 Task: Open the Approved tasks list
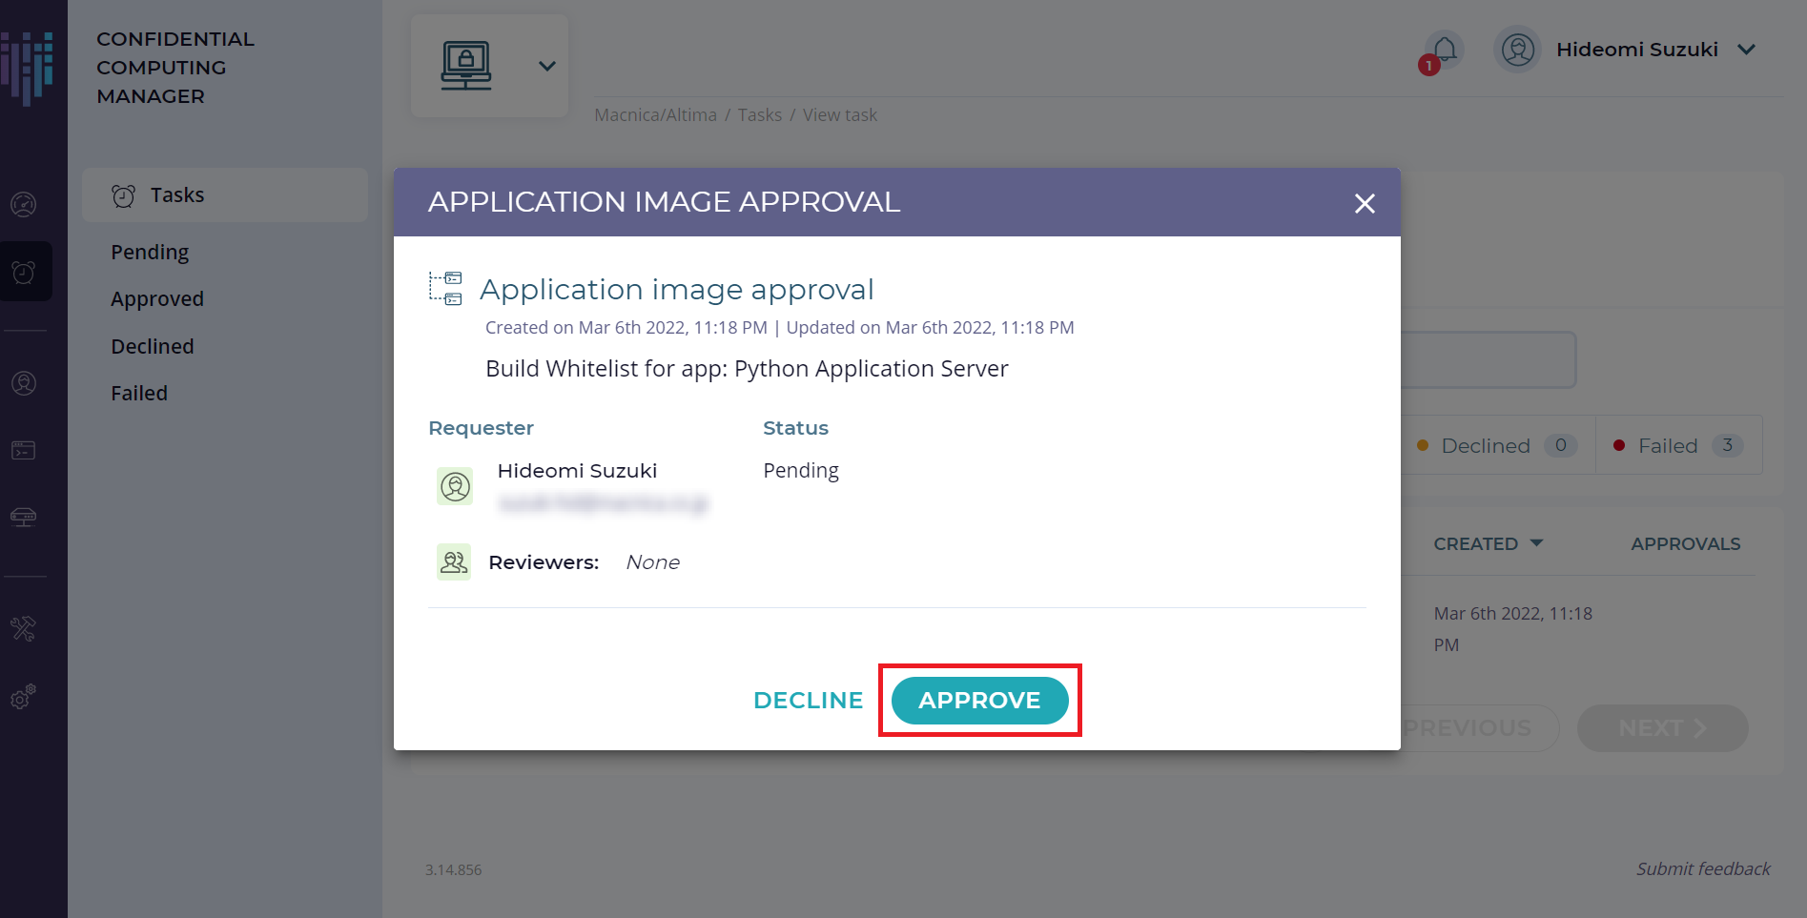click(157, 299)
